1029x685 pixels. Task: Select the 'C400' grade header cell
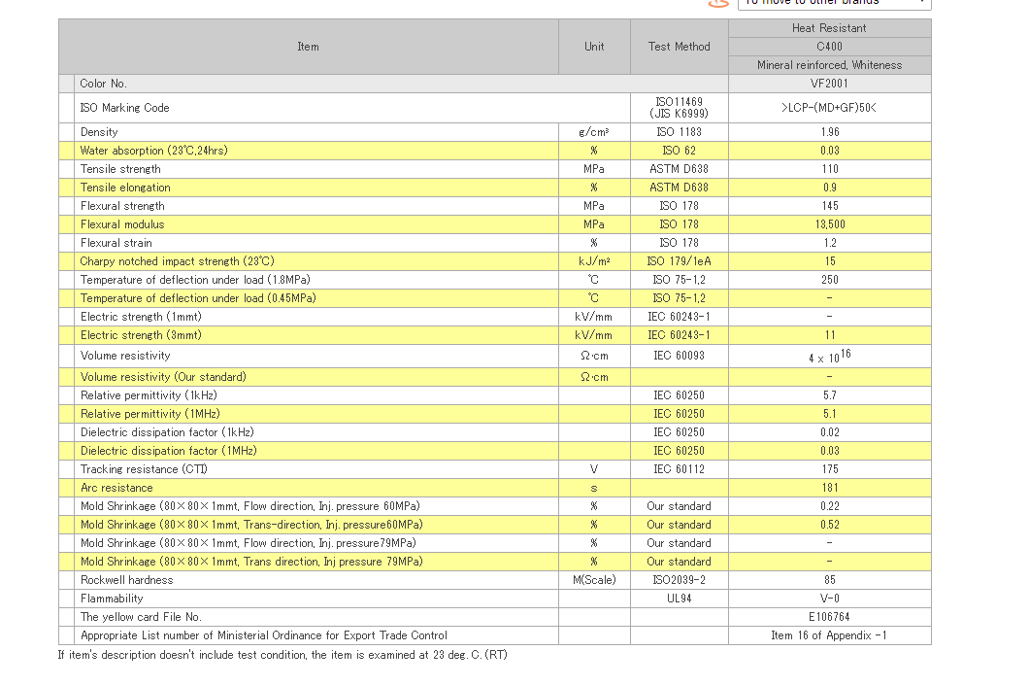click(x=829, y=47)
